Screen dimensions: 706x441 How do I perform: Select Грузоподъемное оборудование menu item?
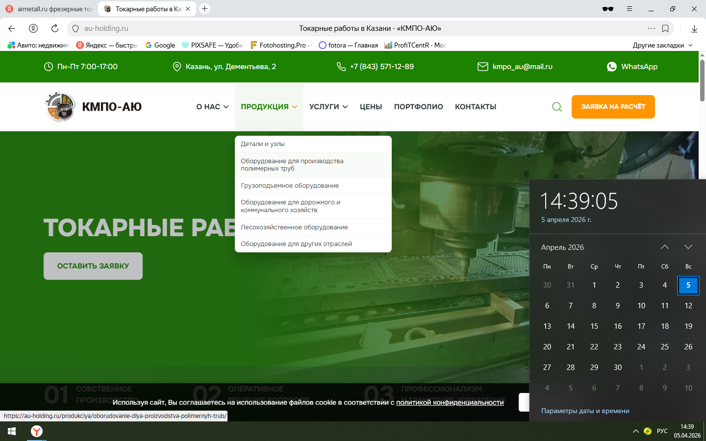pos(290,186)
